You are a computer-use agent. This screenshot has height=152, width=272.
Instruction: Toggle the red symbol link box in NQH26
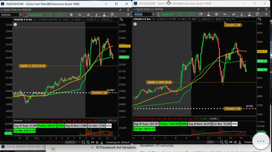pos(25,15)
